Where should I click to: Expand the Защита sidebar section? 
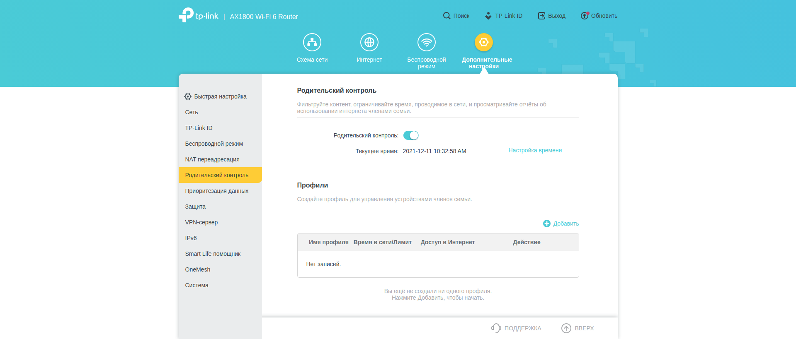[195, 207]
